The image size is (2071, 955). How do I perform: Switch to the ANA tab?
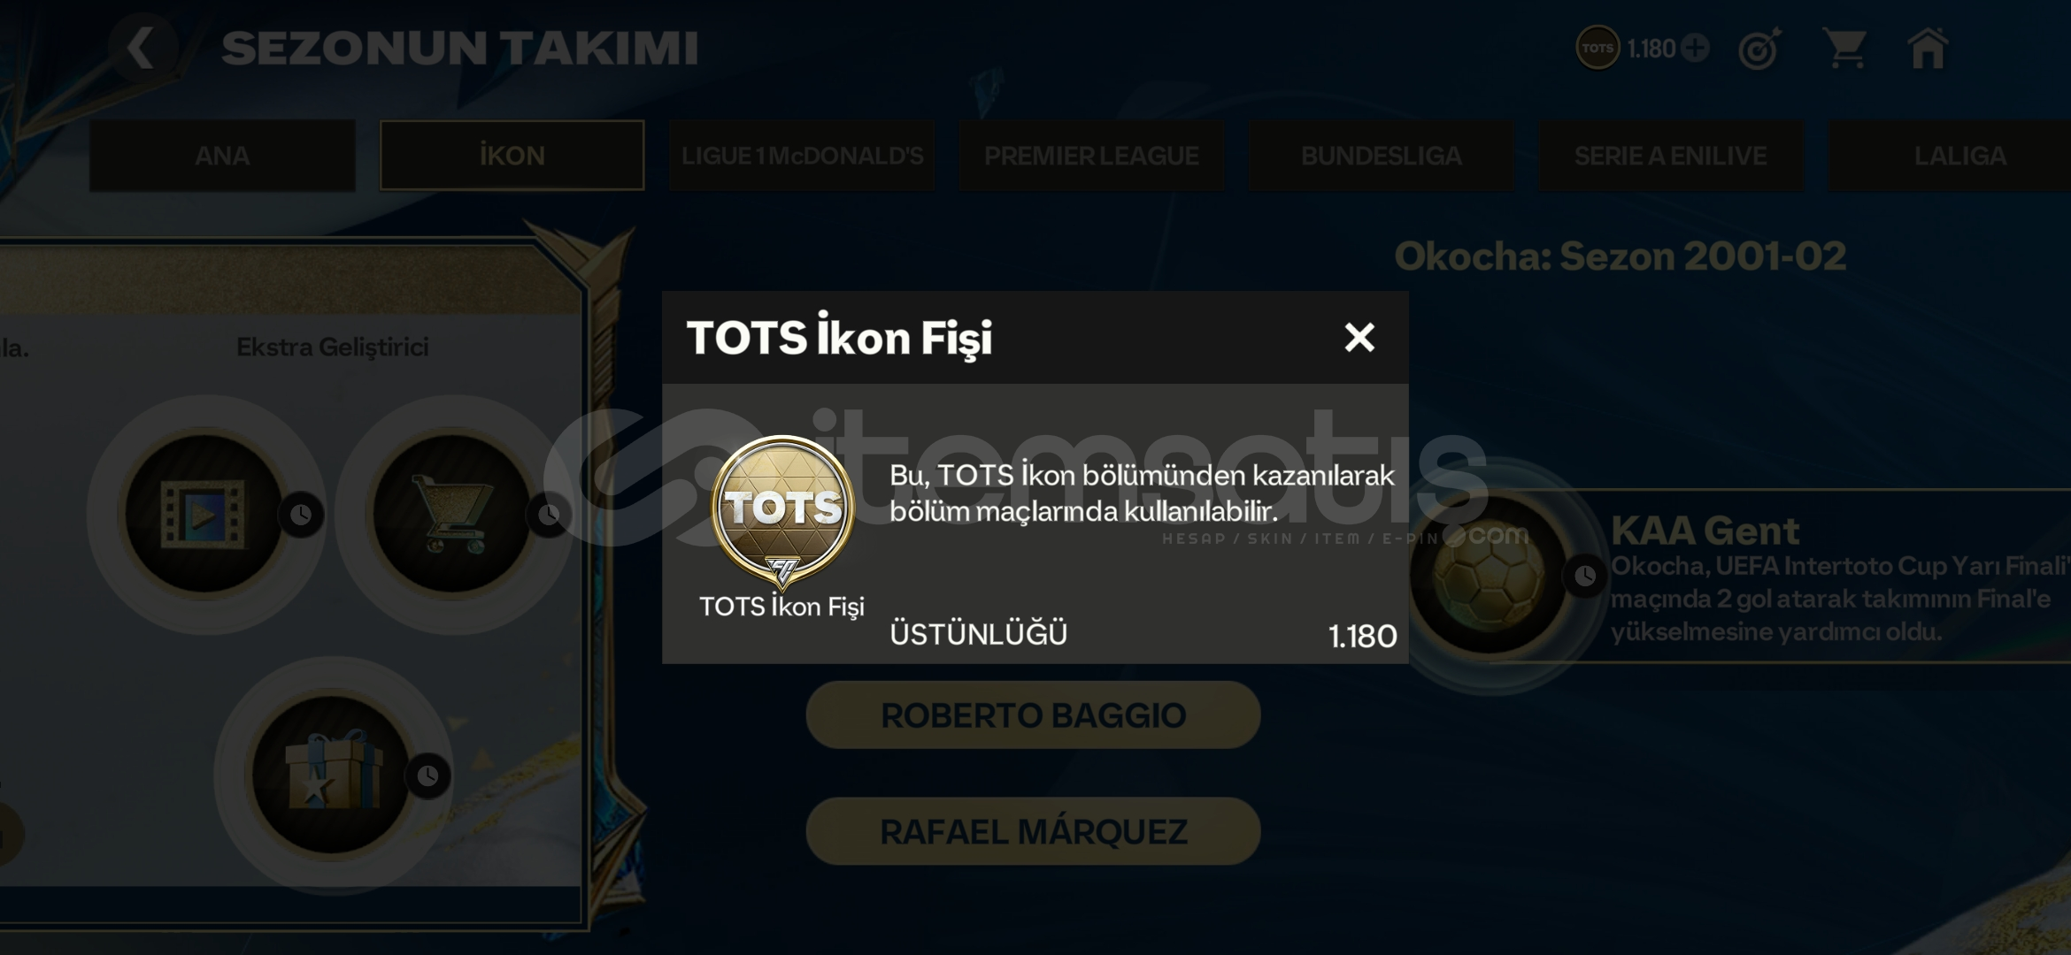point(222,156)
